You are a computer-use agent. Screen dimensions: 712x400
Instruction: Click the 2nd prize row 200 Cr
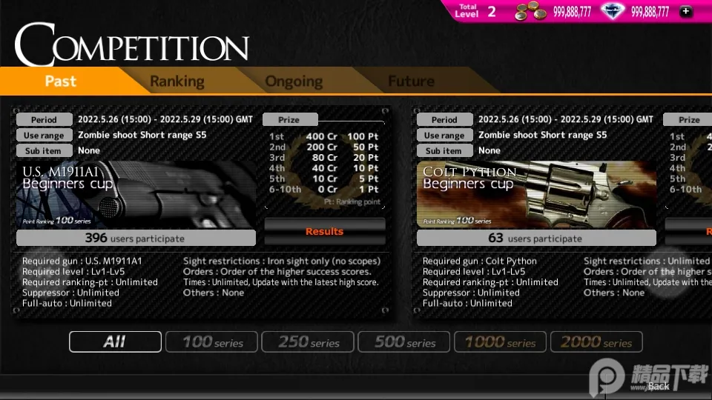[x=324, y=147]
